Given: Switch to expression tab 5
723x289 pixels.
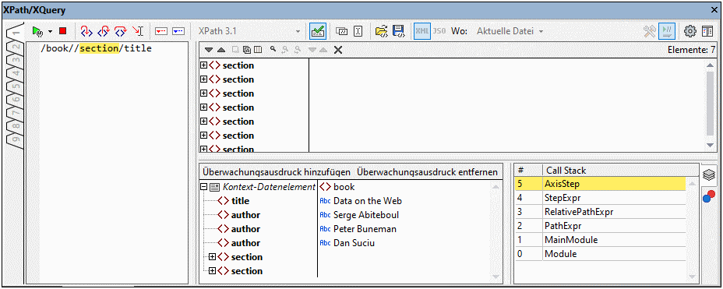Looking at the screenshot, I should pos(16,86).
